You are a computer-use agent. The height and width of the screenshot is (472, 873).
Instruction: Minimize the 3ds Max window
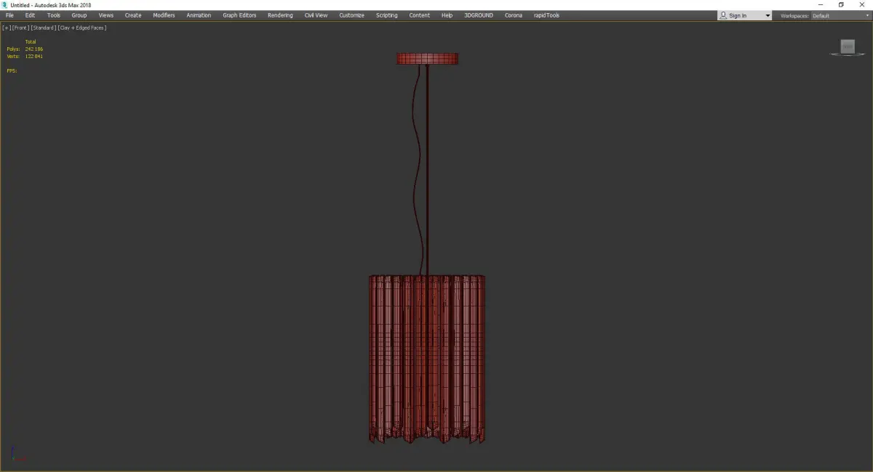[x=821, y=5]
